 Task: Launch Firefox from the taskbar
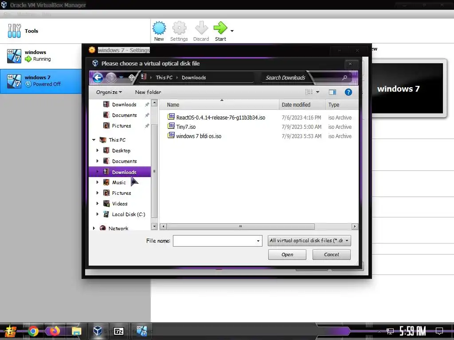click(x=55, y=331)
